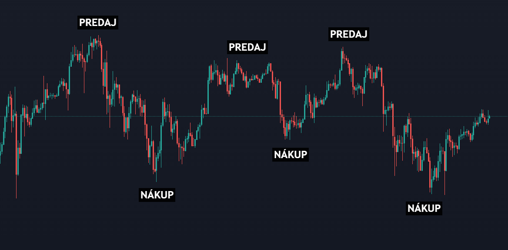Screen dimensions: 508x250
Task: Select the leftmost NÁKUP label
Action: click(157, 195)
